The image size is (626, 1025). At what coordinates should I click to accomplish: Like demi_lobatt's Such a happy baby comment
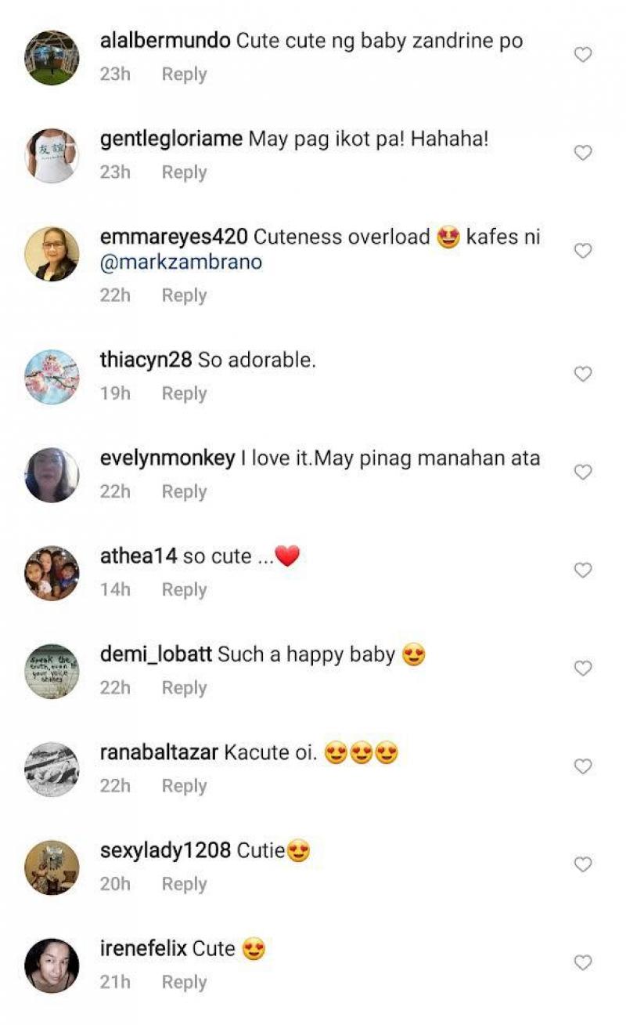(x=583, y=668)
